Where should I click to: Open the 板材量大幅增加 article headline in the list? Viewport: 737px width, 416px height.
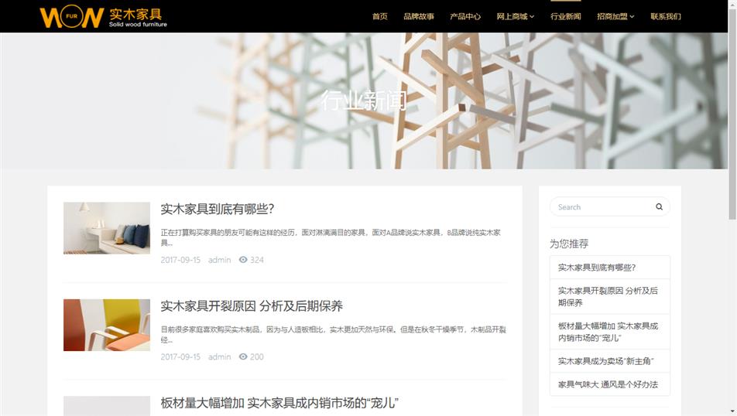tap(279, 403)
